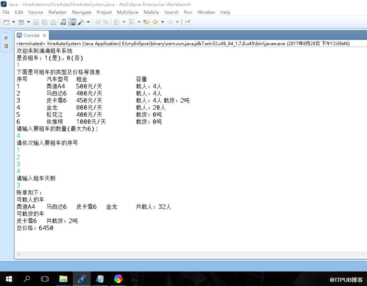Open the File menu
367x286 pixels.
tap(6, 12)
